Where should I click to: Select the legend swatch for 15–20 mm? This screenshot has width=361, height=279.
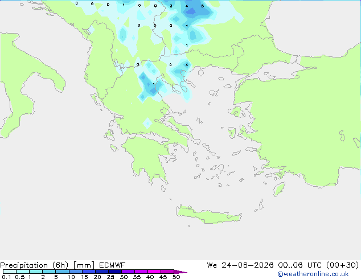[x=88, y=272]
